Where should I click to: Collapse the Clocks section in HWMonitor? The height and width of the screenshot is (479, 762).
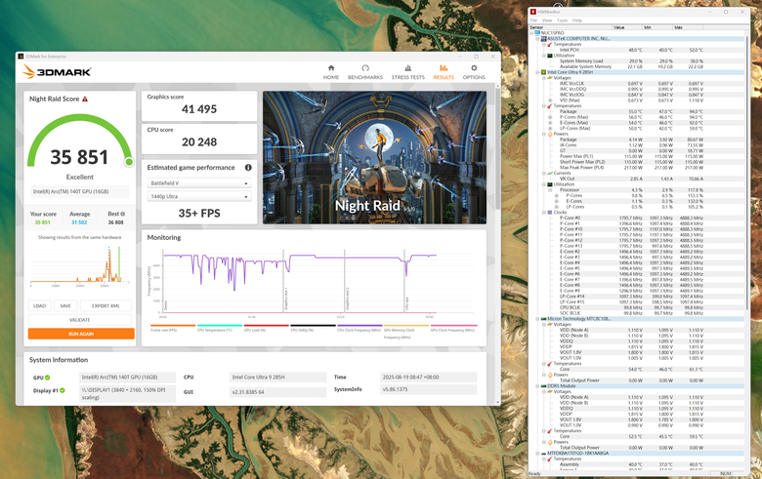(x=544, y=213)
